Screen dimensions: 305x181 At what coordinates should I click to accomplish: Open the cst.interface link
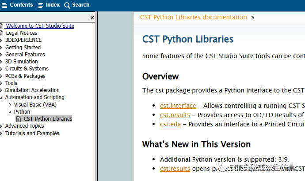pyautogui.click(x=178, y=106)
